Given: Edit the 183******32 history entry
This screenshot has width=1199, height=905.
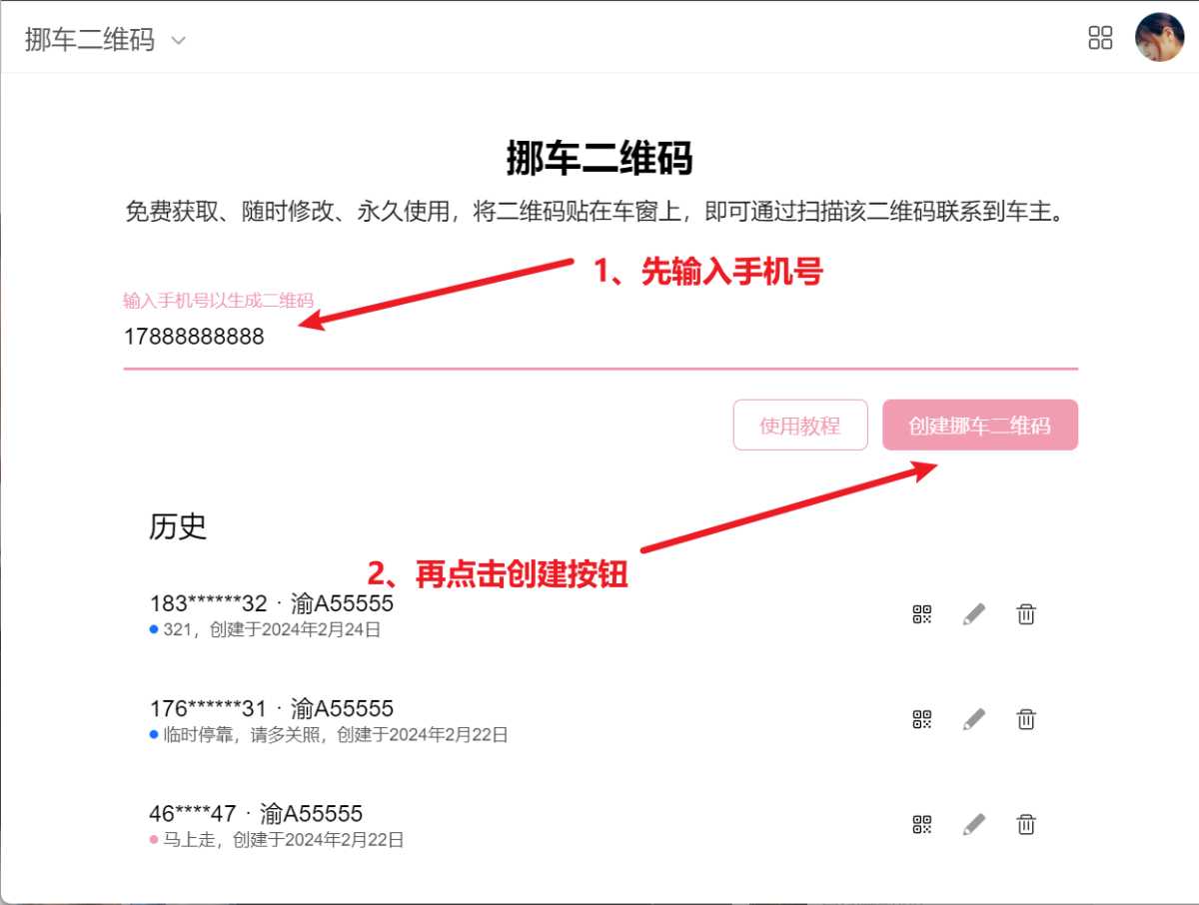Looking at the screenshot, I should pyautogui.click(x=973, y=614).
